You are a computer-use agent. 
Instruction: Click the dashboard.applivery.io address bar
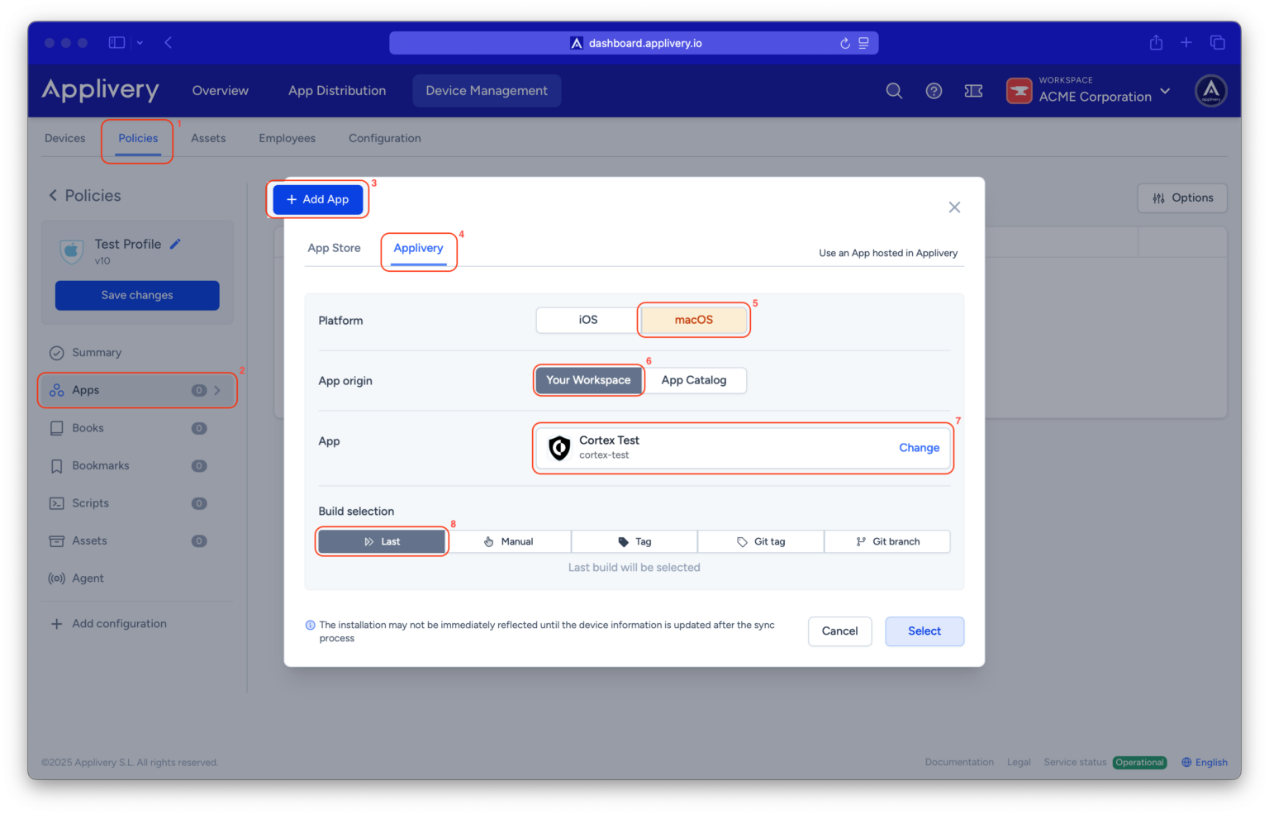[644, 42]
